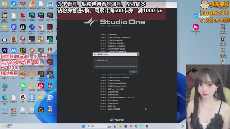Open File Explorer from the taskbar
Image resolution: width=230 pixels, height=129 pixels.
coord(120,126)
